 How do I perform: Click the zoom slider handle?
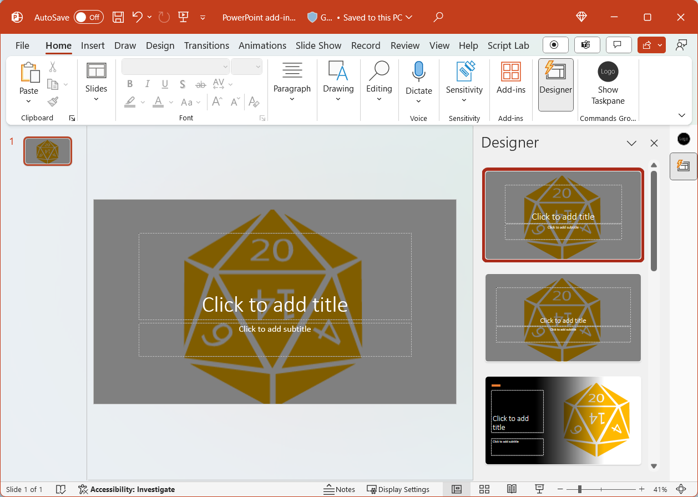click(x=580, y=489)
